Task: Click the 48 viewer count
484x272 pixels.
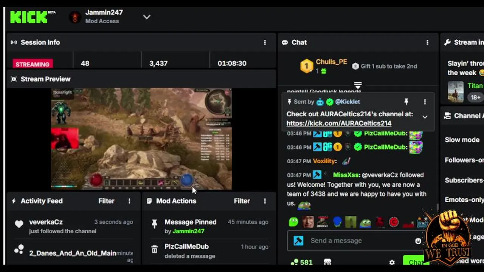Action: (85, 63)
